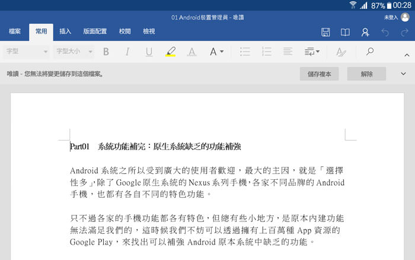Open reading view book icon

coord(345,32)
